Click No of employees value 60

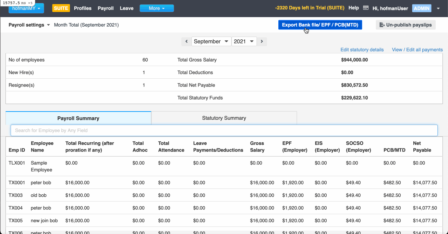pos(145,60)
